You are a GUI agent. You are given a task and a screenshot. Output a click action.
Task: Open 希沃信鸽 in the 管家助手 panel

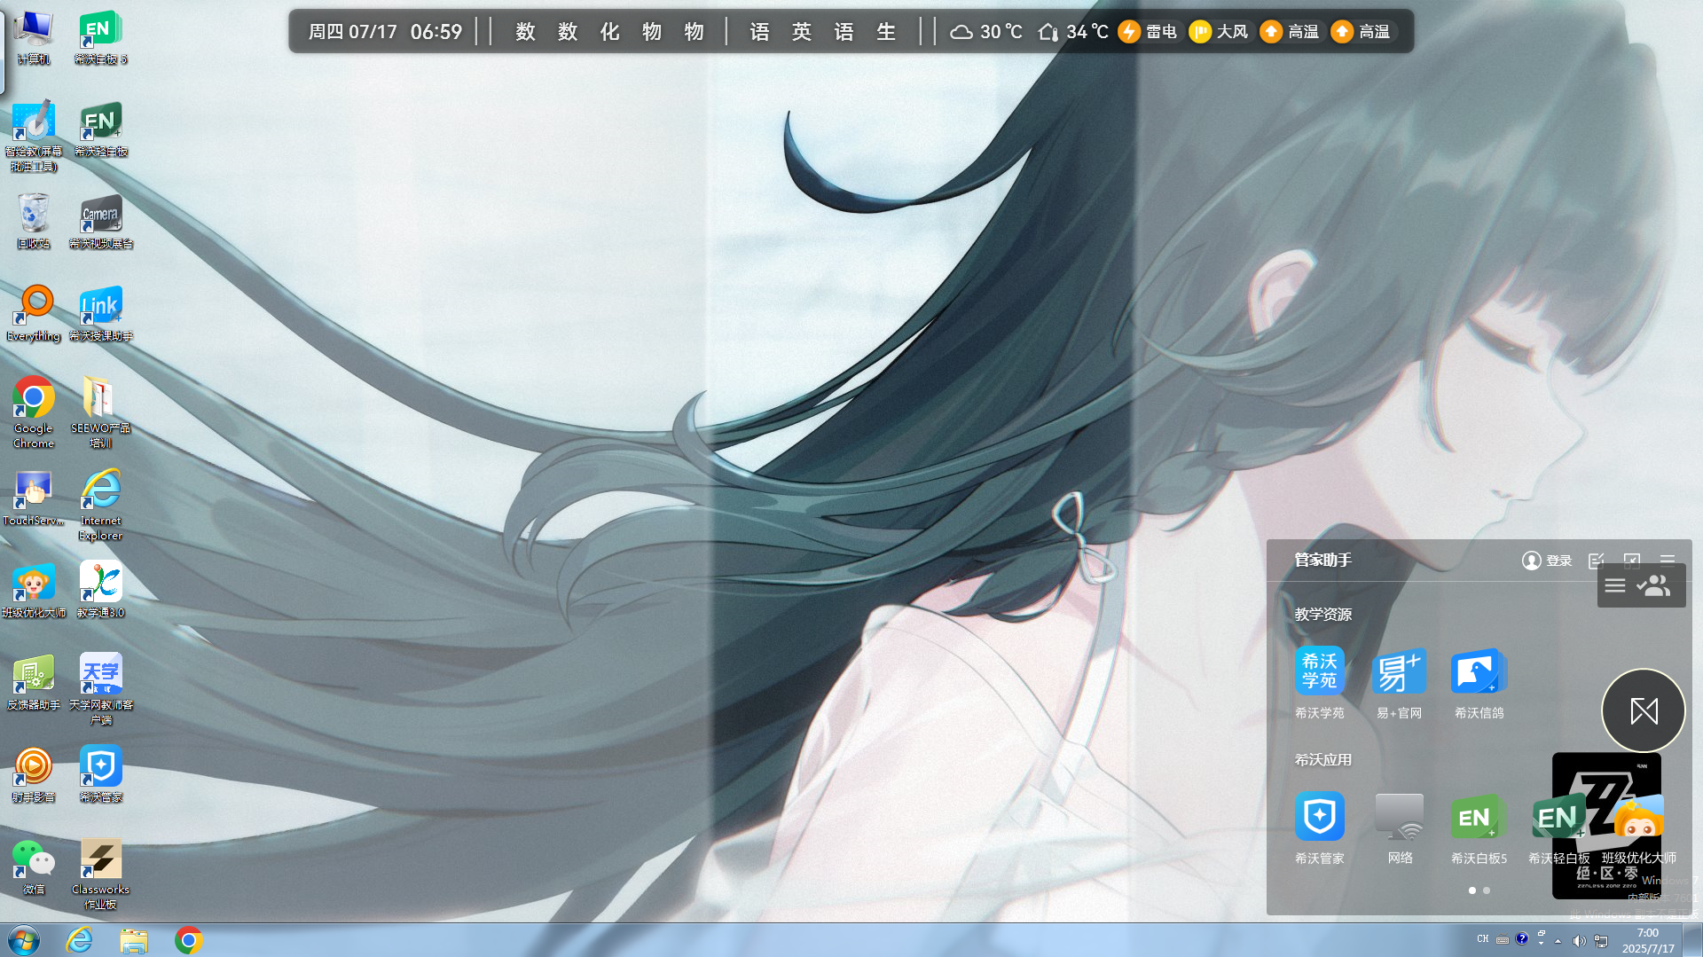pos(1479,683)
